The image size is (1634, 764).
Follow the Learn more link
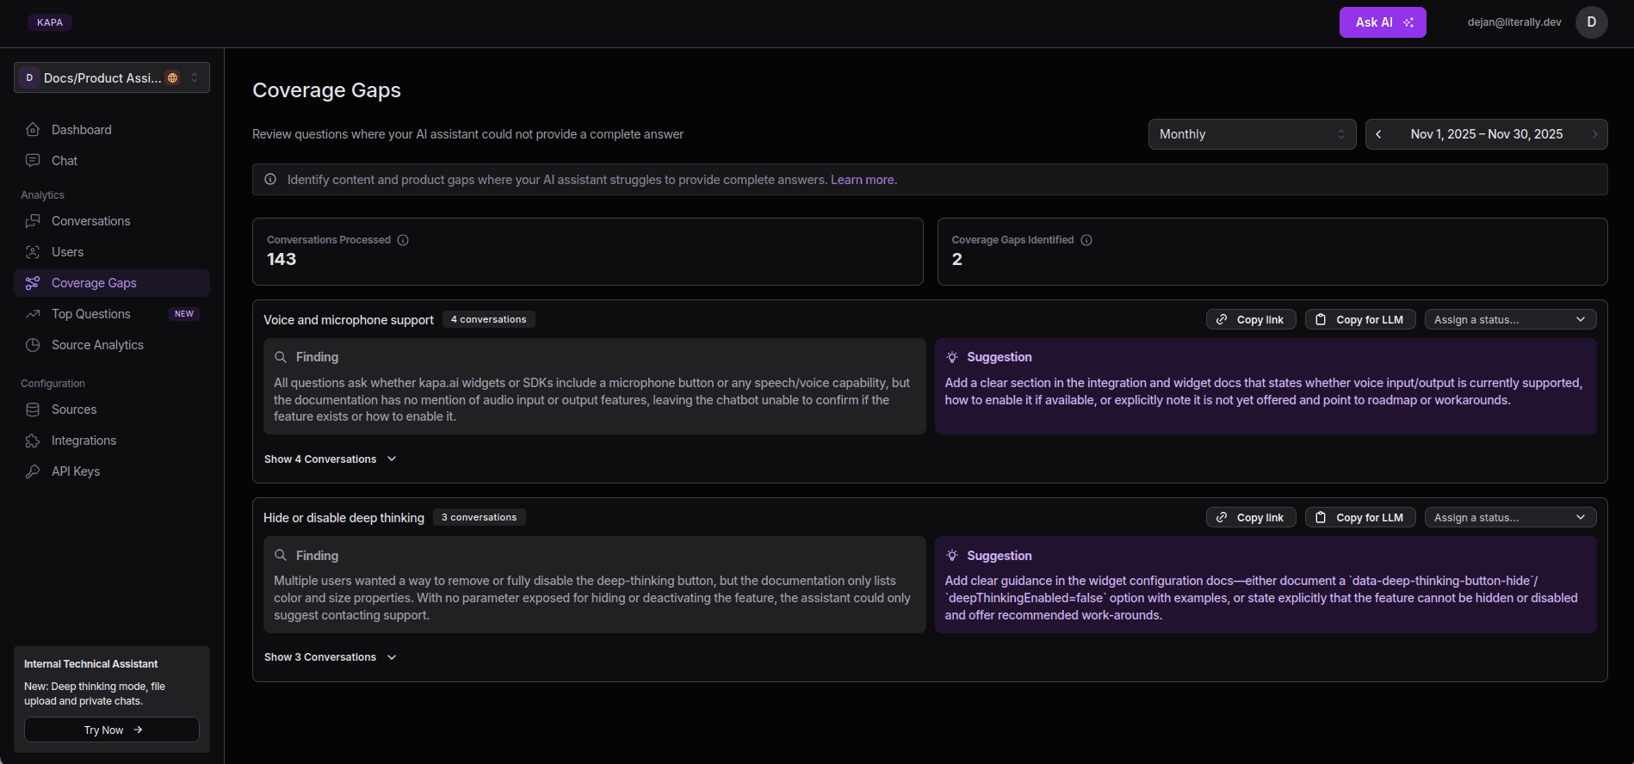pyautogui.click(x=863, y=180)
